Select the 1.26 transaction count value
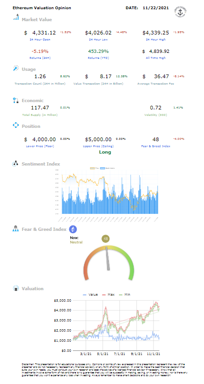The width and height of the screenshot is (204, 384). point(40,77)
